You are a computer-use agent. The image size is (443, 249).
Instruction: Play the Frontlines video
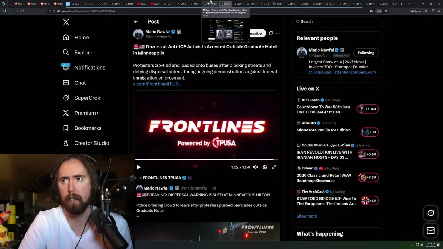coord(138,167)
